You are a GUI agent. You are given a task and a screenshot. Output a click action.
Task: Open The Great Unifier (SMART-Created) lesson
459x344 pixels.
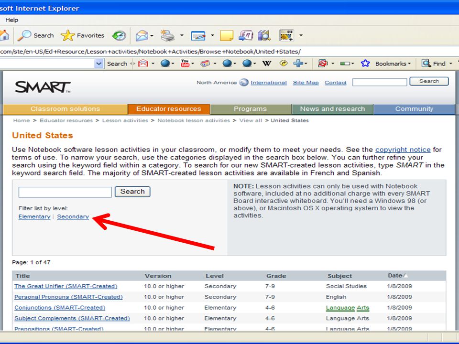point(66,286)
